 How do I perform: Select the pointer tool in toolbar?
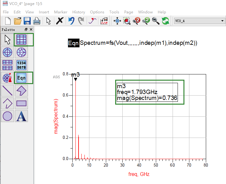[x=48, y=21]
